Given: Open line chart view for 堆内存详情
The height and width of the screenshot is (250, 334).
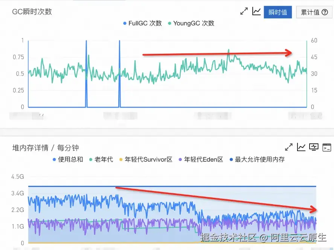Looking at the screenshot, I should click(301, 147).
